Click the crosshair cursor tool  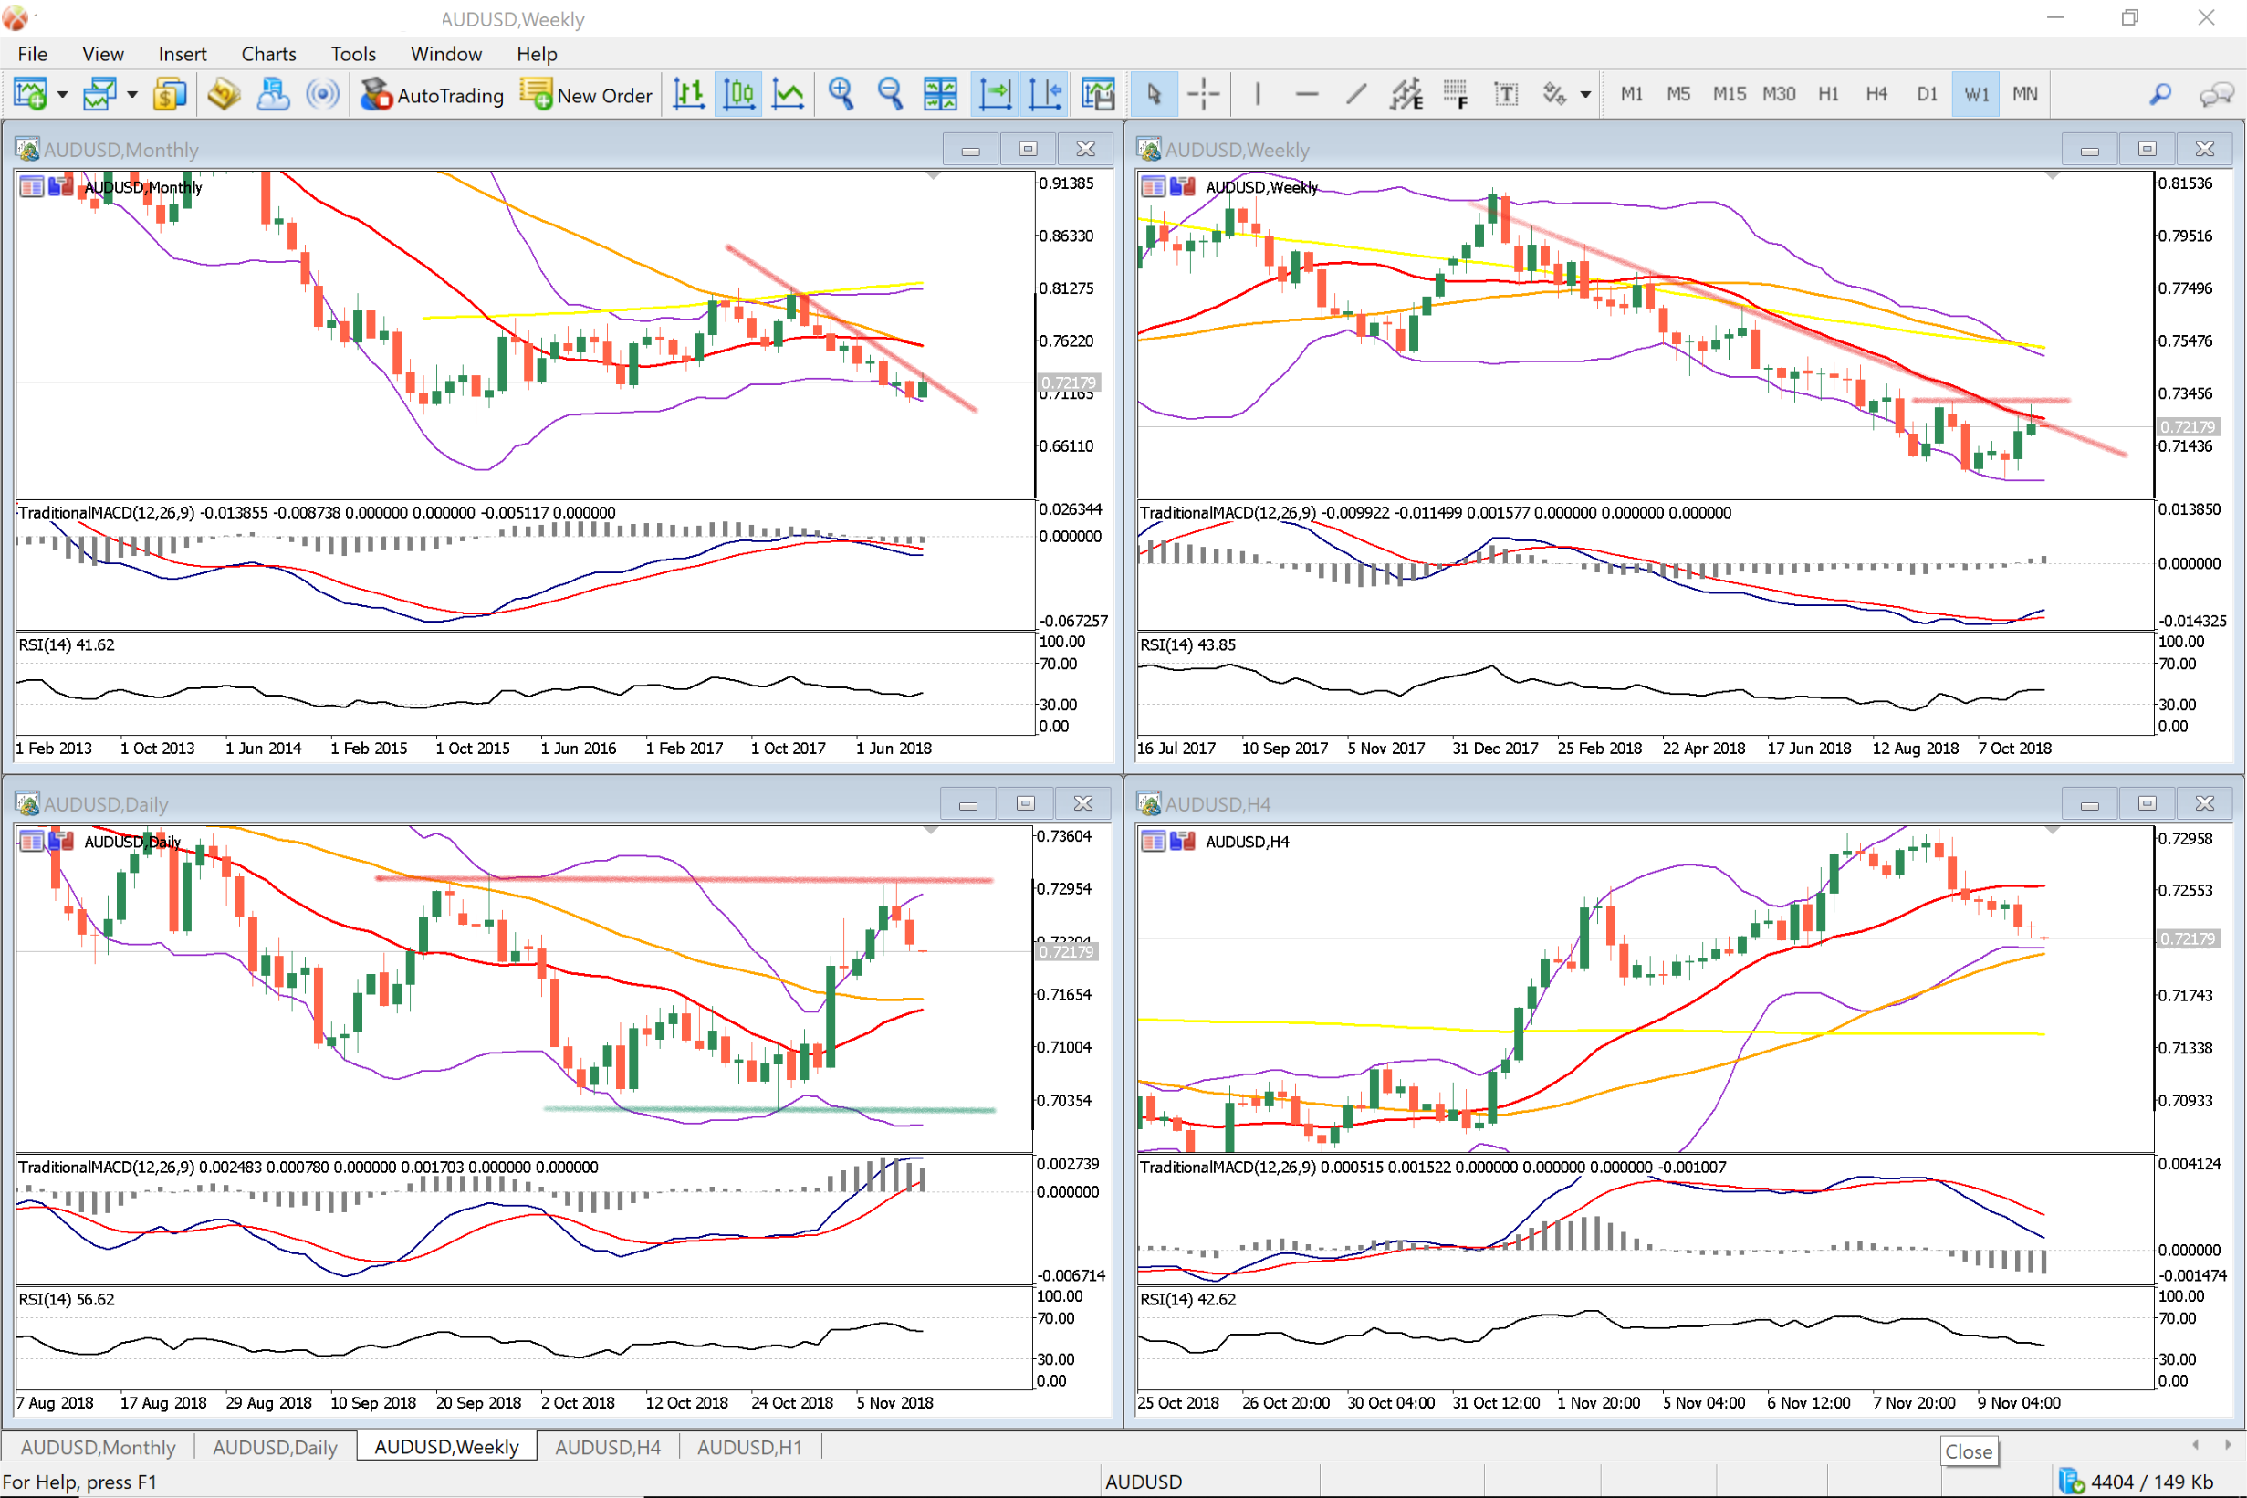[x=1203, y=94]
